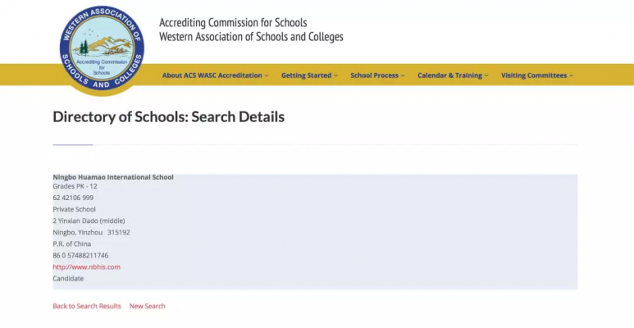Open the Getting Started menu

coord(309,75)
